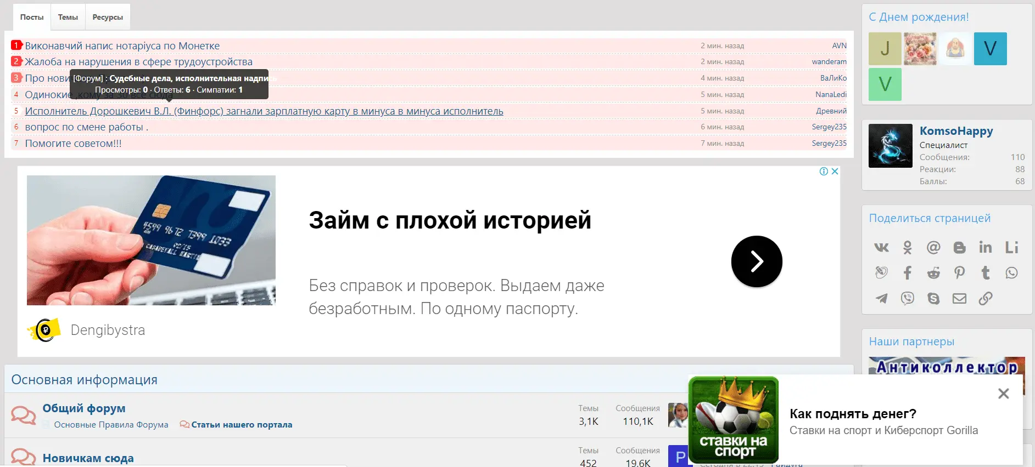The width and height of the screenshot is (1035, 467).
Task: Open birthday user green 'V' avatar
Action: [x=885, y=84]
